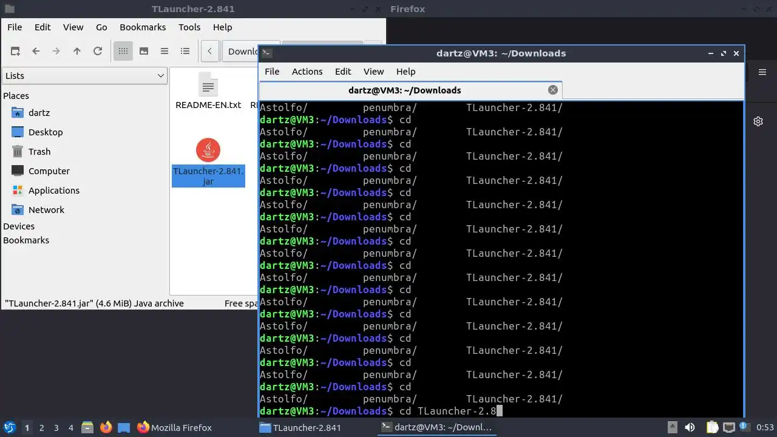This screenshot has width=777, height=437.
Task: Minimize the terminal window
Action: [711, 53]
